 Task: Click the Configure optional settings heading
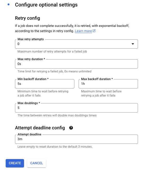click(46, 5)
